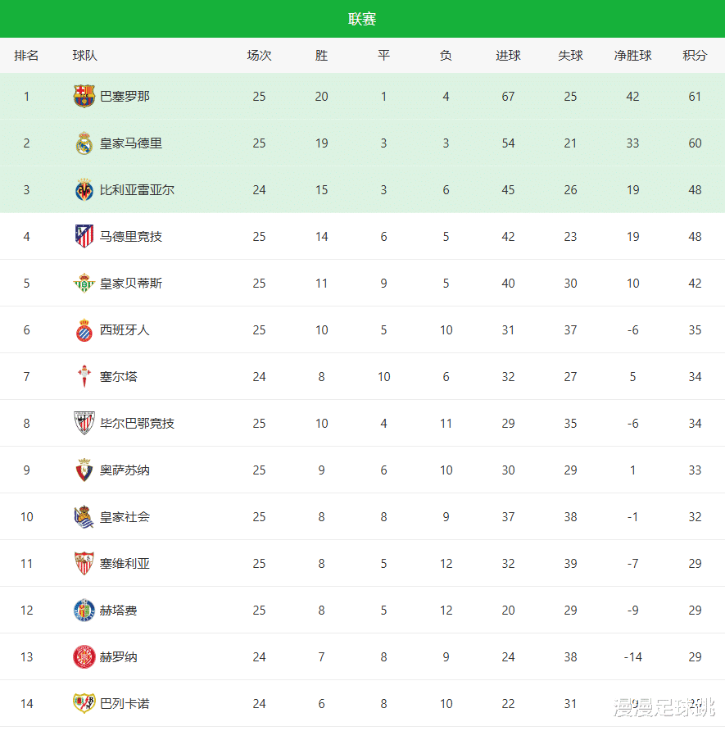Viewport: 725px width, 731px height.
Task: Click the Celta Vigo crest icon
Action: pyautogui.click(x=84, y=377)
